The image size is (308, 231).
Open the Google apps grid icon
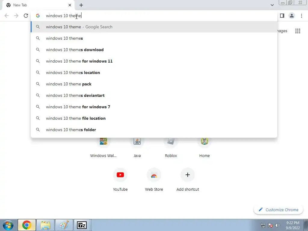[297, 31]
